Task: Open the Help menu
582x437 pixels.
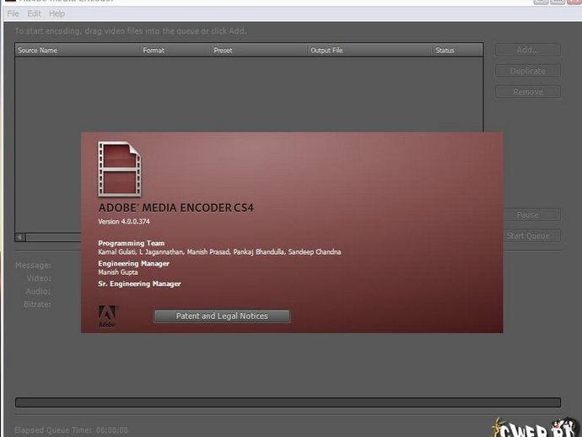Action: (57, 13)
